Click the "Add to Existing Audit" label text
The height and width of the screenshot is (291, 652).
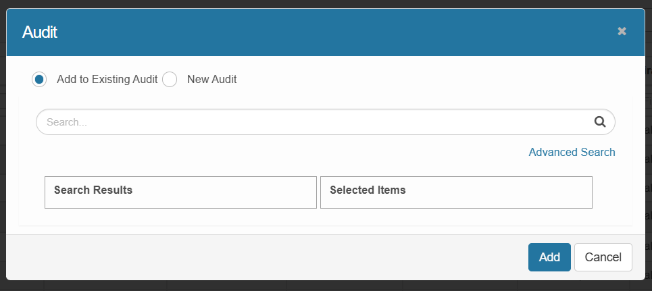[x=107, y=79]
